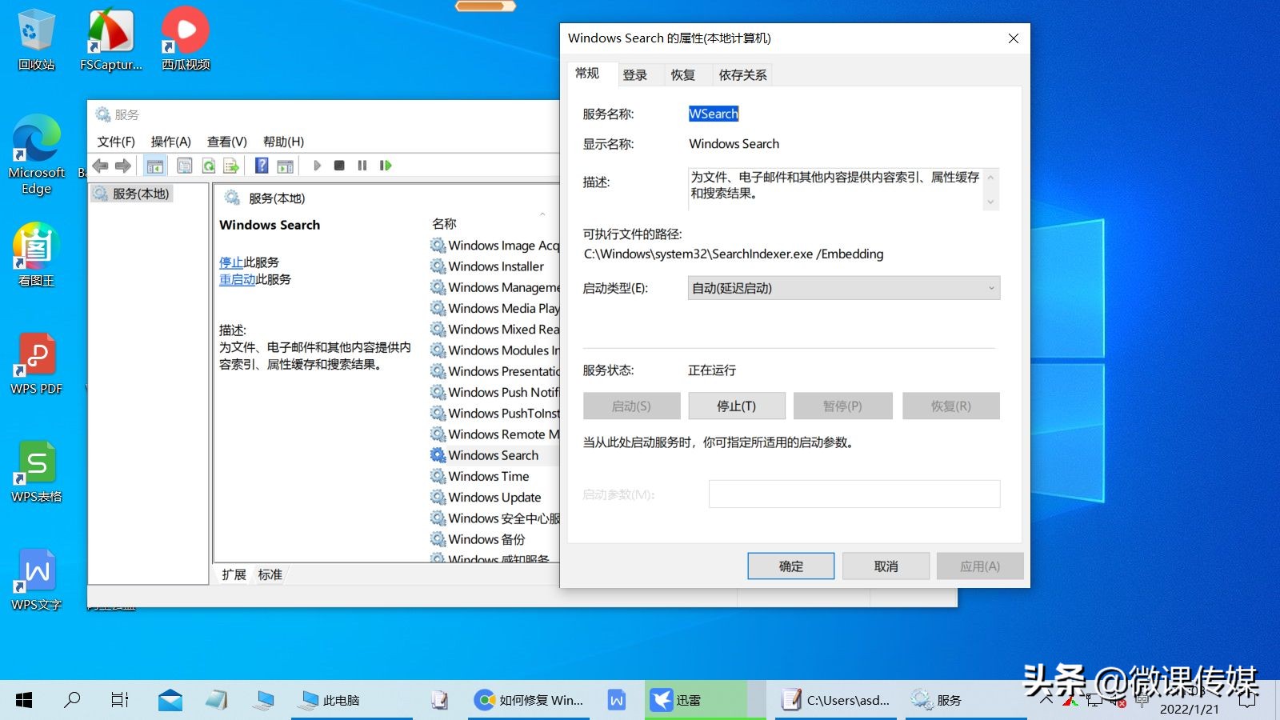Select Windows Search in the services list

tap(494, 455)
